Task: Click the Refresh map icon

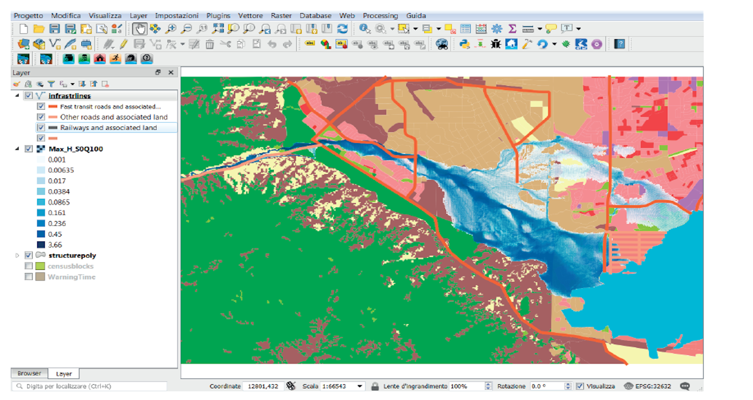Action: [343, 29]
